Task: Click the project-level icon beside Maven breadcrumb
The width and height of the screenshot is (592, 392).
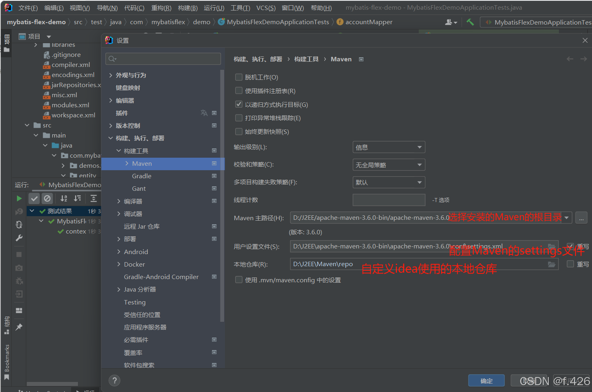Action: (x=361, y=59)
